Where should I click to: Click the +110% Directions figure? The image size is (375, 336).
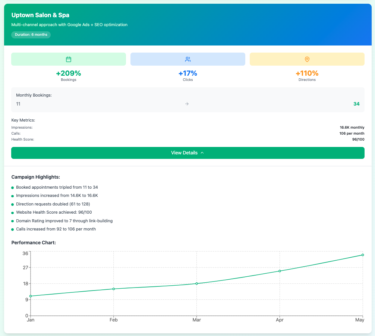(307, 73)
